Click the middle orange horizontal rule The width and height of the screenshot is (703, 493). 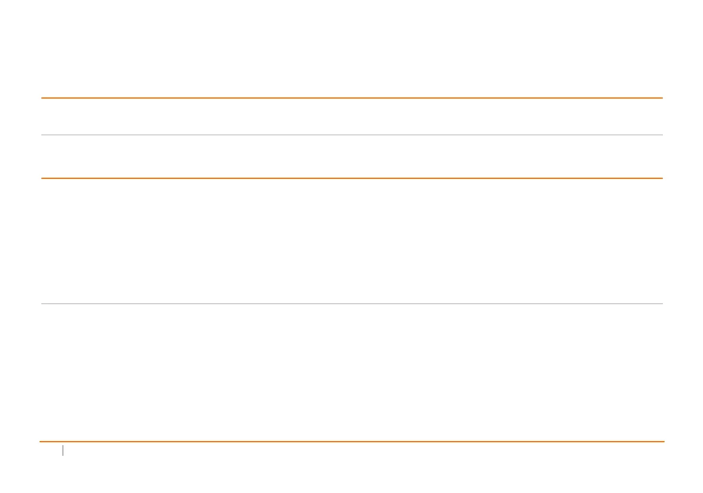coord(351,178)
